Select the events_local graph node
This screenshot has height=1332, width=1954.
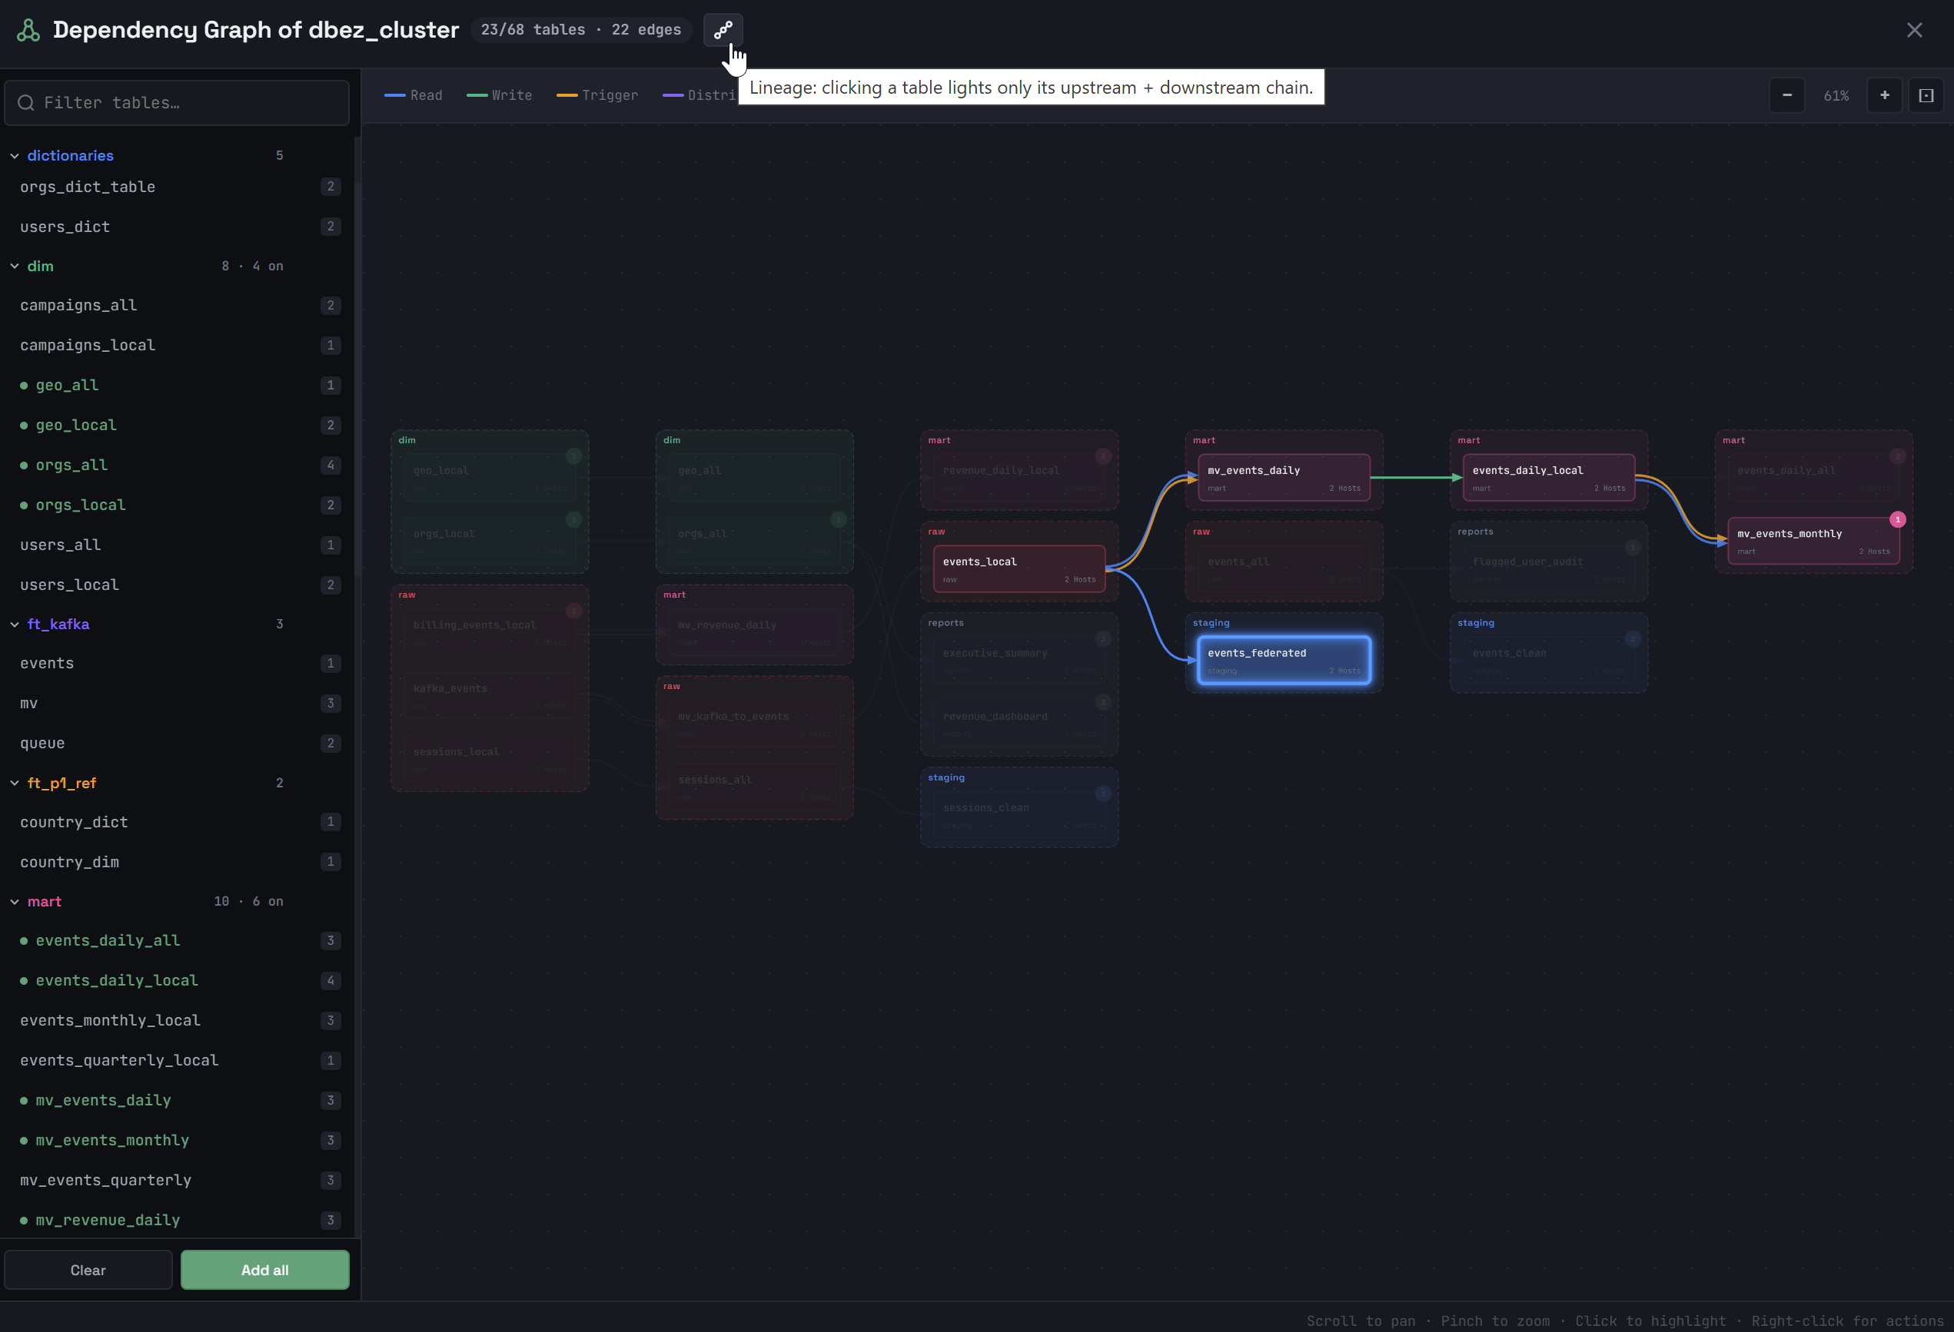(1019, 569)
